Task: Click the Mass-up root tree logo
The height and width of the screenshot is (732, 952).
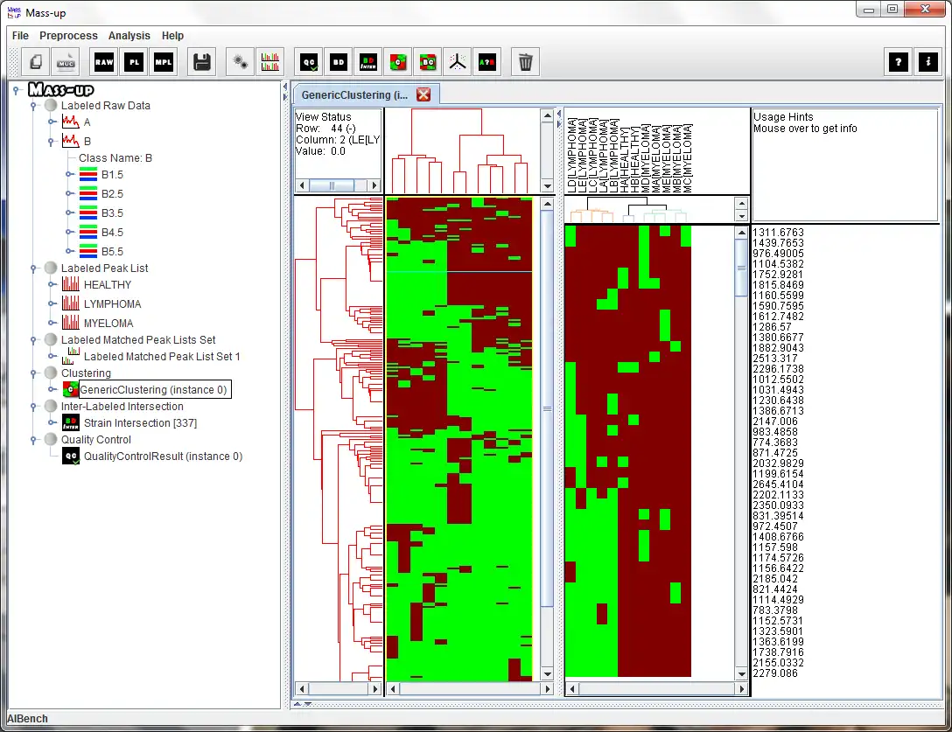Action: 60,90
